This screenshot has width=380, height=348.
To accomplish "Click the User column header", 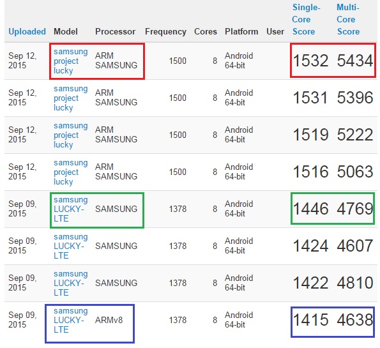I will tap(275, 31).
